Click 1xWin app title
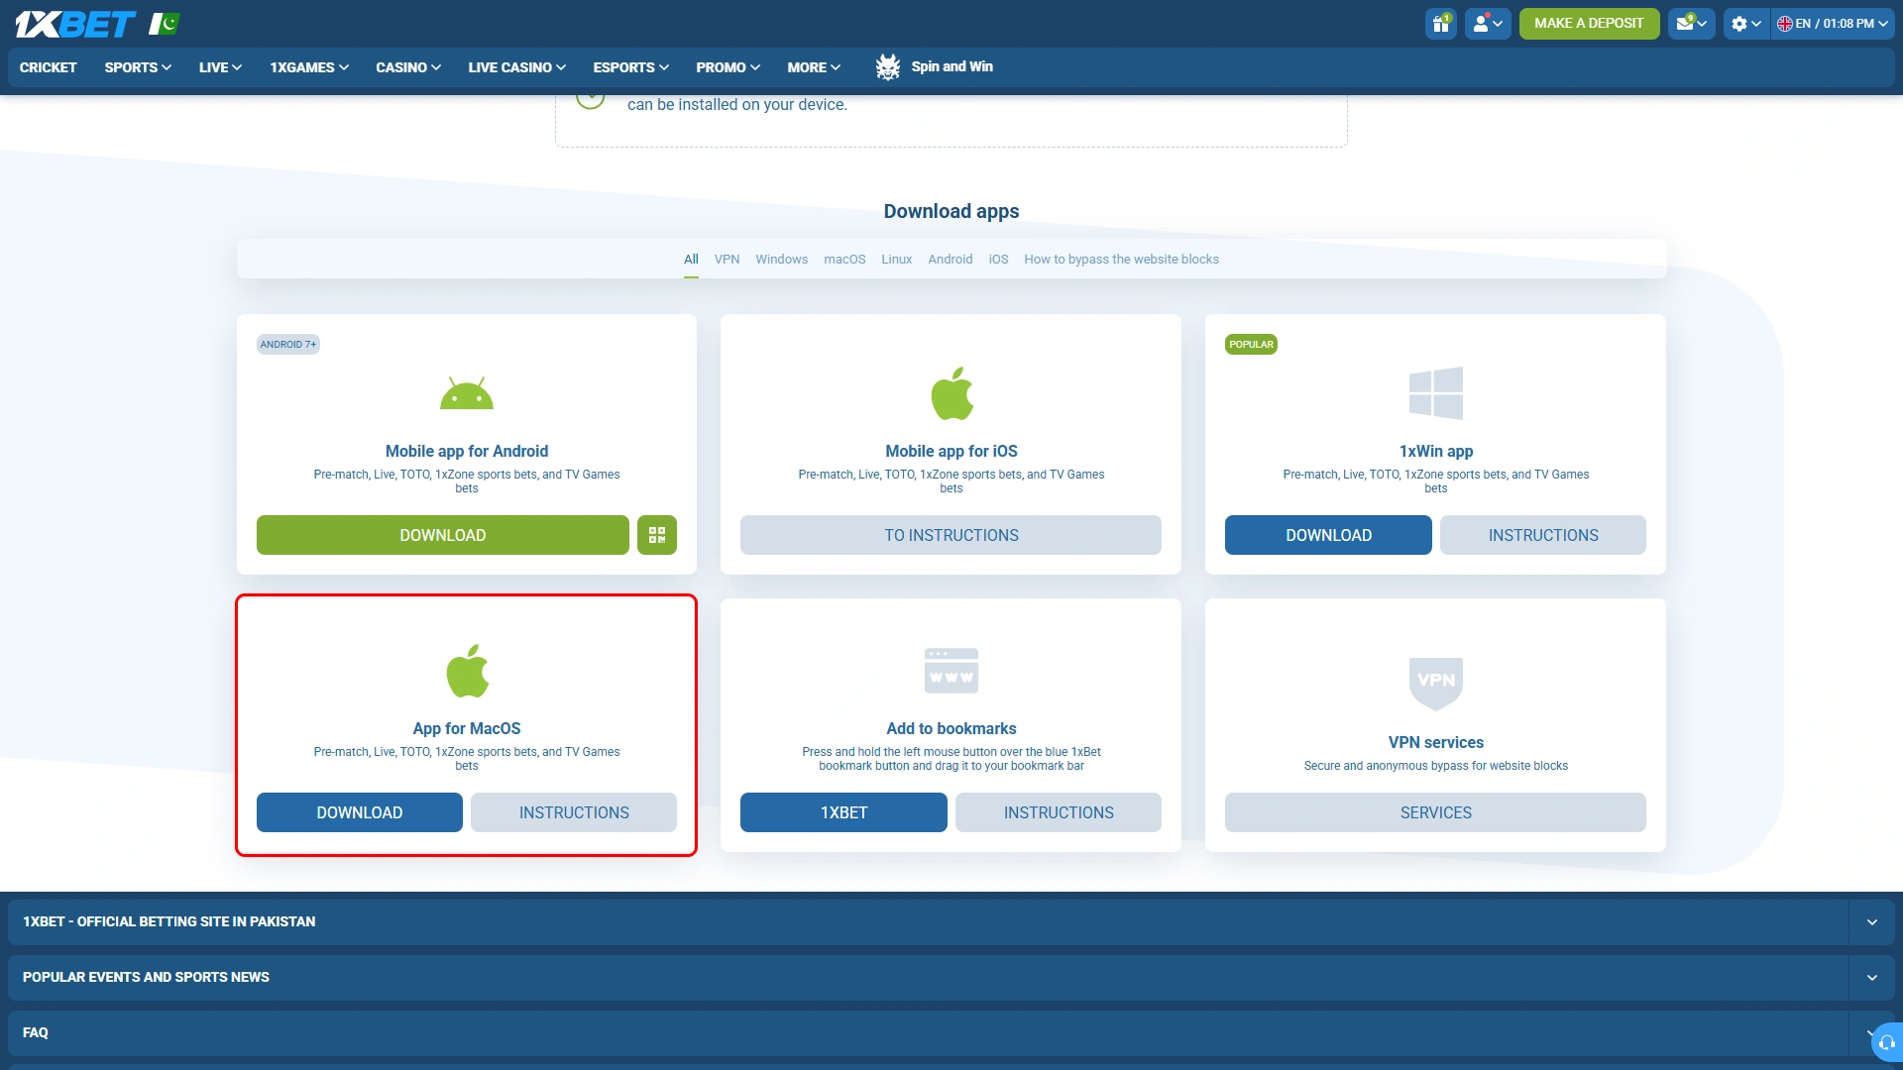The height and width of the screenshot is (1070, 1903). (x=1436, y=451)
